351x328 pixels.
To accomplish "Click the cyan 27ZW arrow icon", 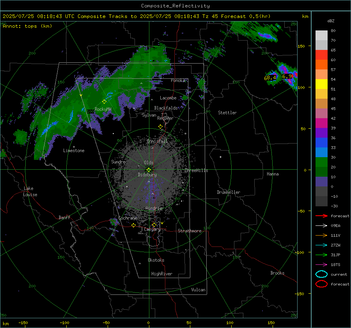I will (x=321, y=245).
